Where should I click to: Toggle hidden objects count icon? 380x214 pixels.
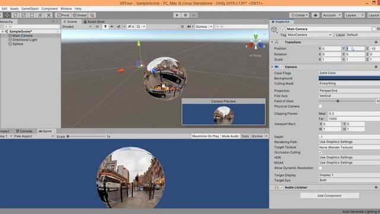point(131,26)
